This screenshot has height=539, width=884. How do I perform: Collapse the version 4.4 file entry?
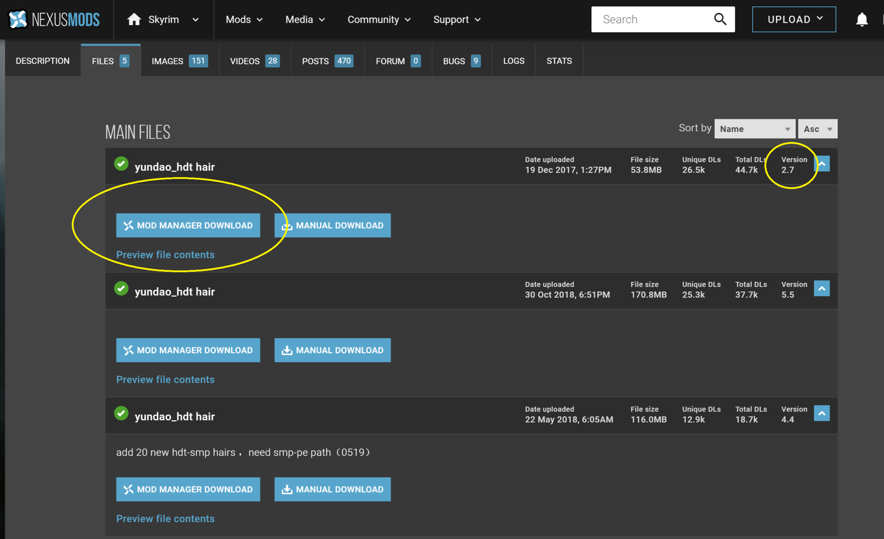(822, 413)
